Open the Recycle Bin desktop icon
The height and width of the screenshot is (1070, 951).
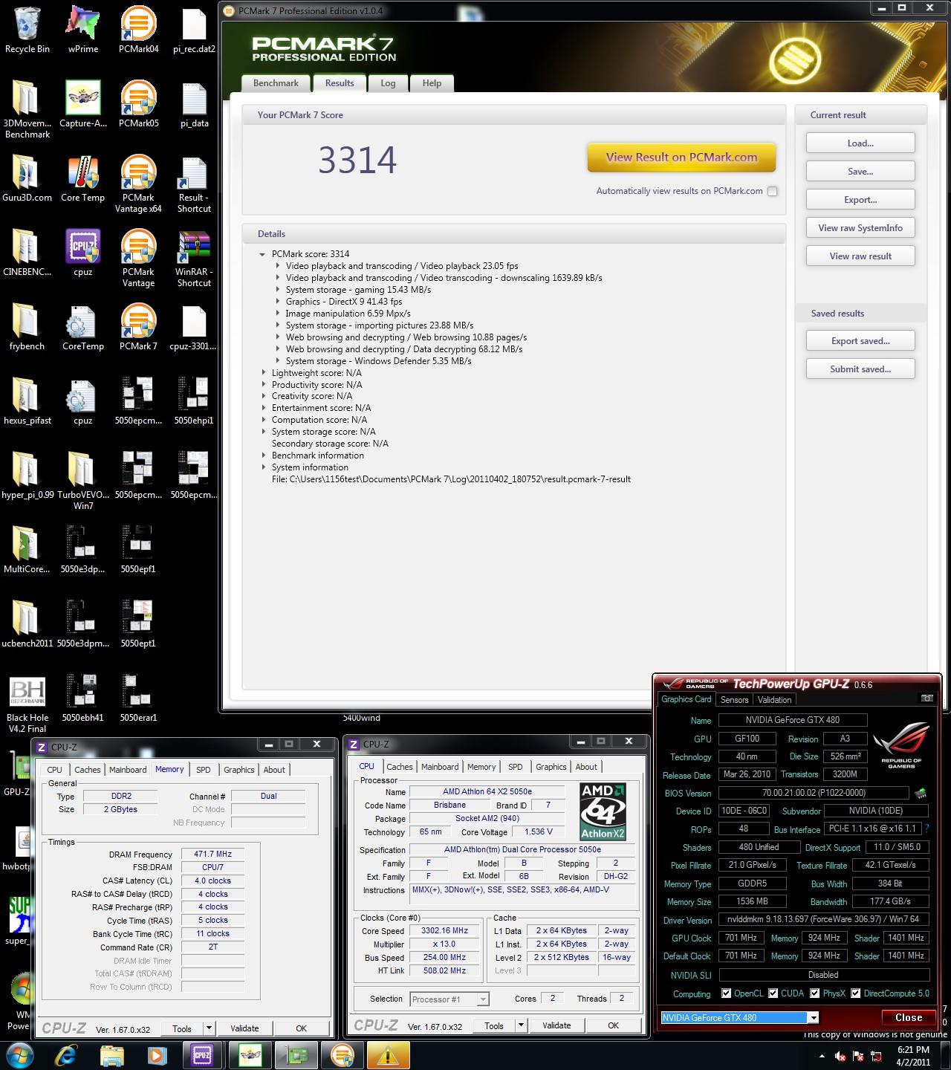27,30
